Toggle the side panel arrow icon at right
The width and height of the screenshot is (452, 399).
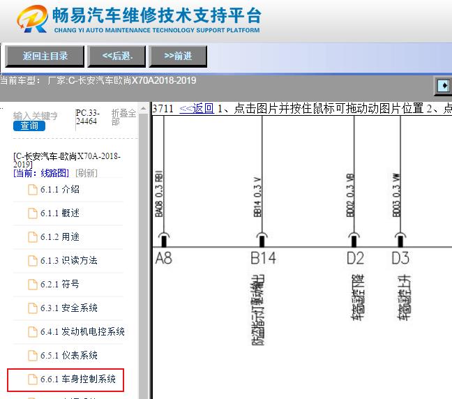444,86
